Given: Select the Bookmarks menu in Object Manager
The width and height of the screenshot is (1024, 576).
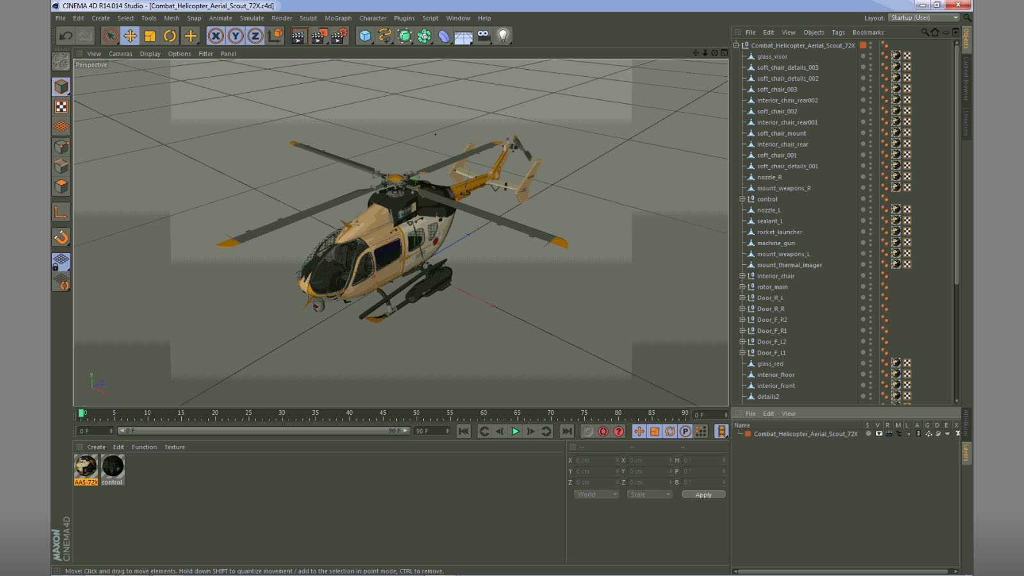Looking at the screenshot, I should 868,32.
